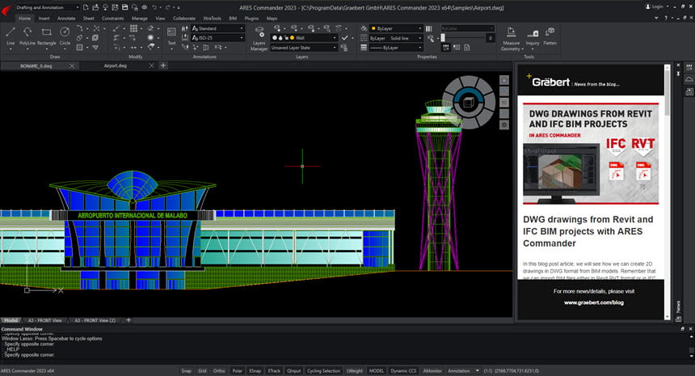Click the view cube navigation icon

tap(469, 103)
